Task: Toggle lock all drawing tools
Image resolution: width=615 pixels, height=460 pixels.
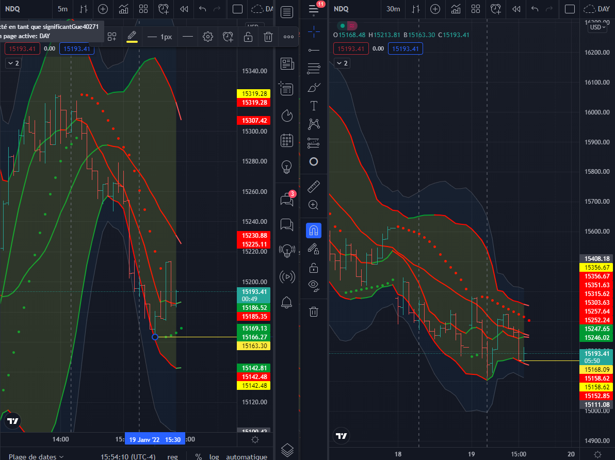Action: tap(313, 268)
